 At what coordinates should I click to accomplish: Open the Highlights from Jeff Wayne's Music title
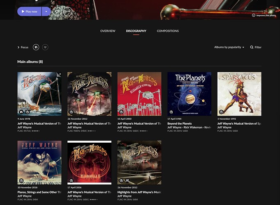(139, 192)
